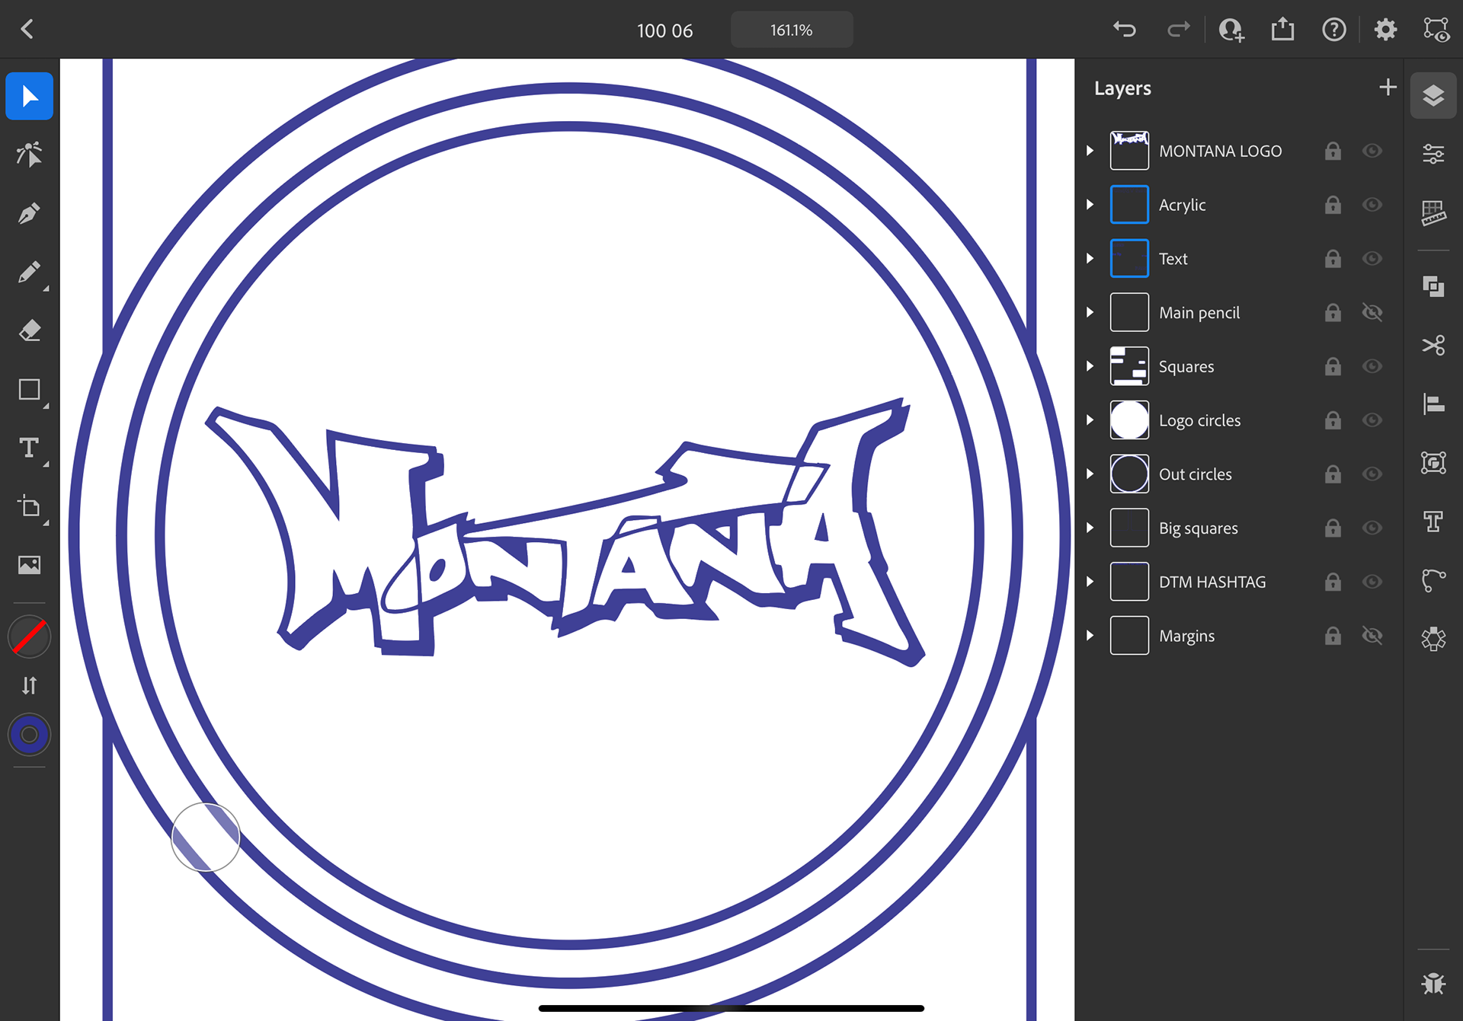Select the Artboard tool
This screenshot has width=1463, height=1021.
pos(29,506)
